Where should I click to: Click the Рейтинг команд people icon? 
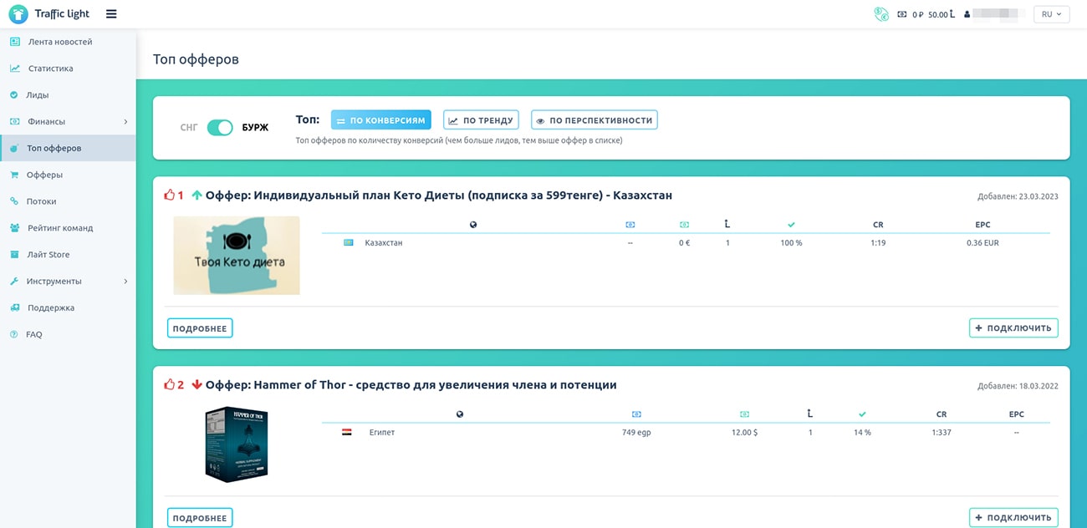[14, 228]
